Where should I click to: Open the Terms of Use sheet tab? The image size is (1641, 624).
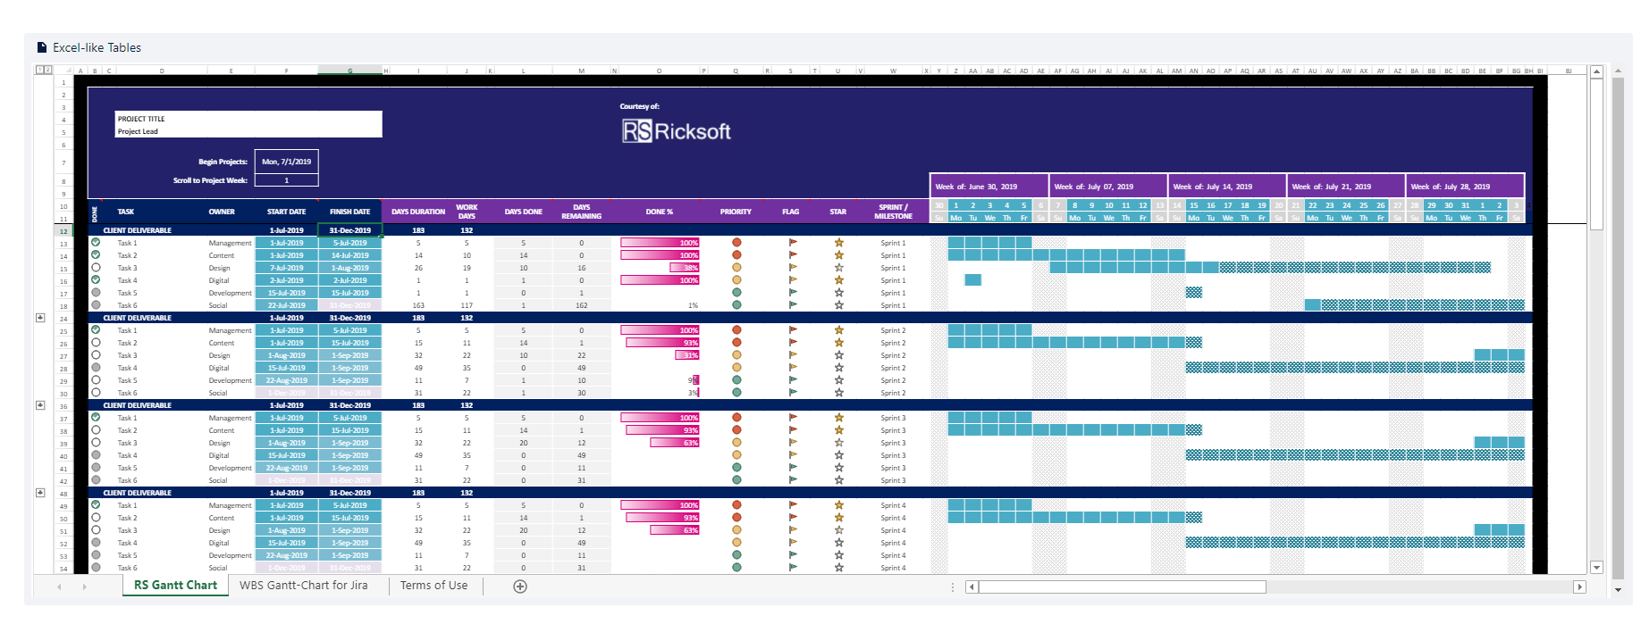pyautogui.click(x=433, y=586)
